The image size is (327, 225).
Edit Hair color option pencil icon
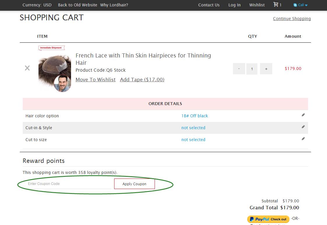pyautogui.click(x=303, y=115)
